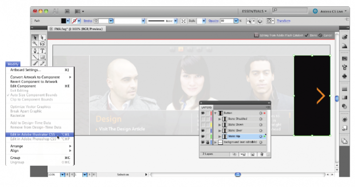The width and height of the screenshot is (355, 187).
Task: Show the State: Disabled layer
Action: pyautogui.click(x=203, y=119)
